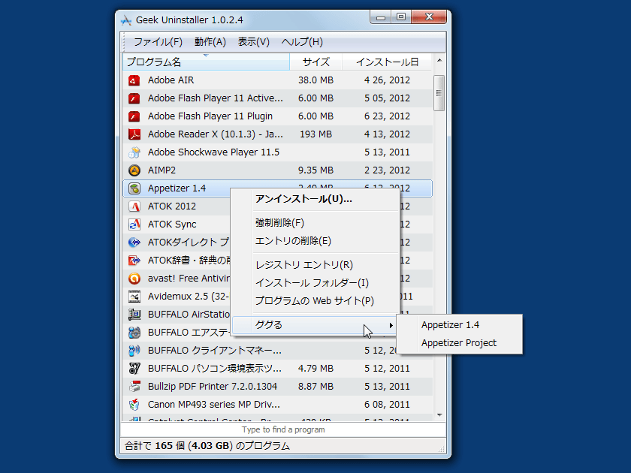Click the ATOK辞書 row icon
This screenshot has width=631, height=473.
coord(134,261)
